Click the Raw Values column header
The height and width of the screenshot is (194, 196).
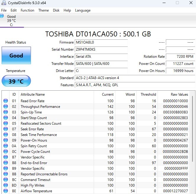coord(179,94)
